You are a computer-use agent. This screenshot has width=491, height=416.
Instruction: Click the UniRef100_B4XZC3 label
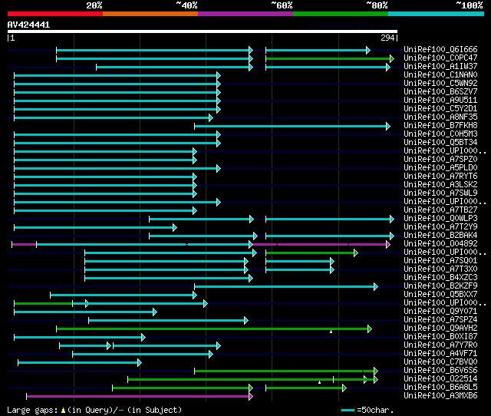[440, 278]
